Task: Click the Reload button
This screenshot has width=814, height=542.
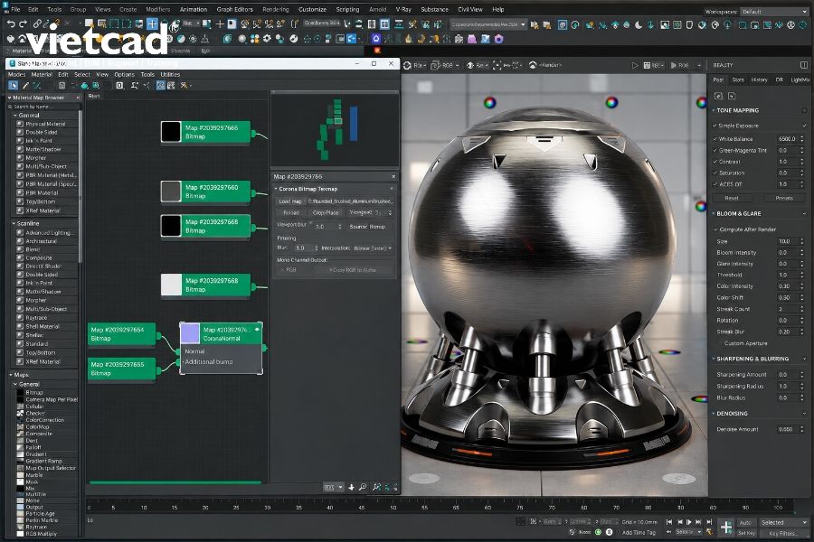Action: click(x=291, y=212)
